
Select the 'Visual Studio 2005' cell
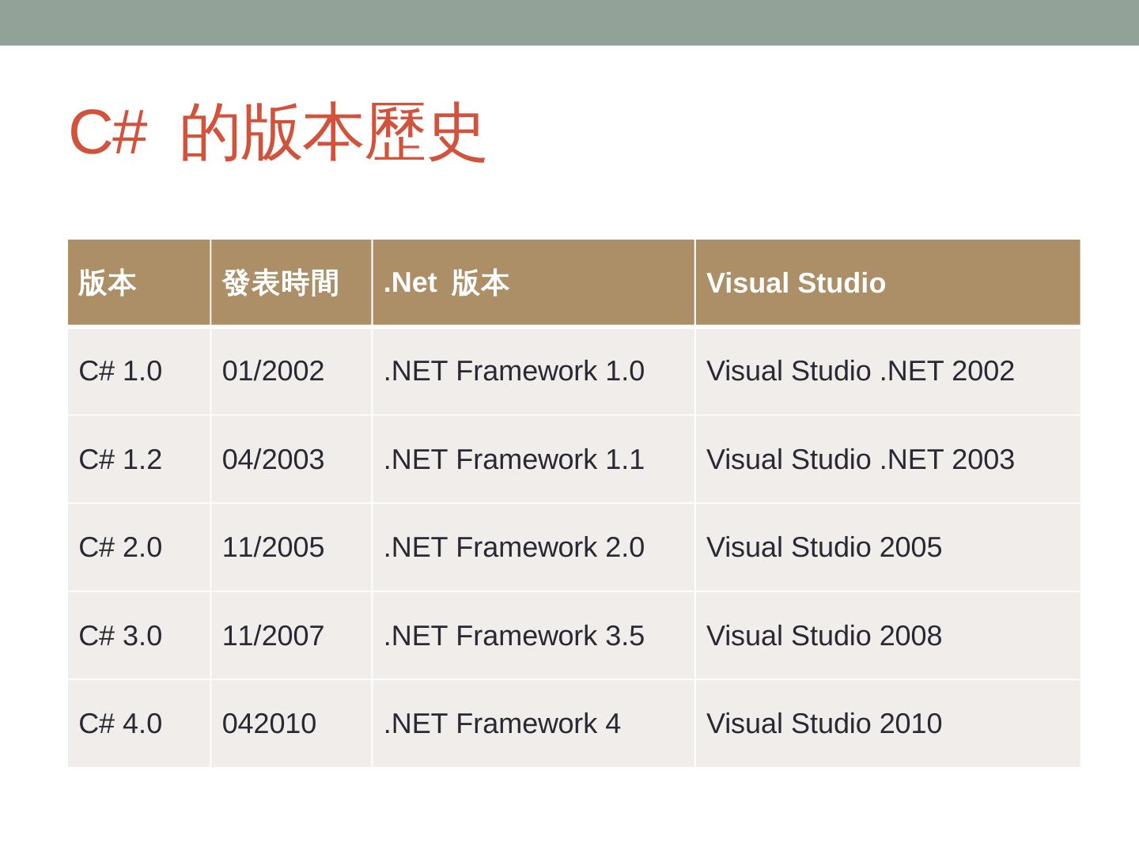tap(823, 547)
